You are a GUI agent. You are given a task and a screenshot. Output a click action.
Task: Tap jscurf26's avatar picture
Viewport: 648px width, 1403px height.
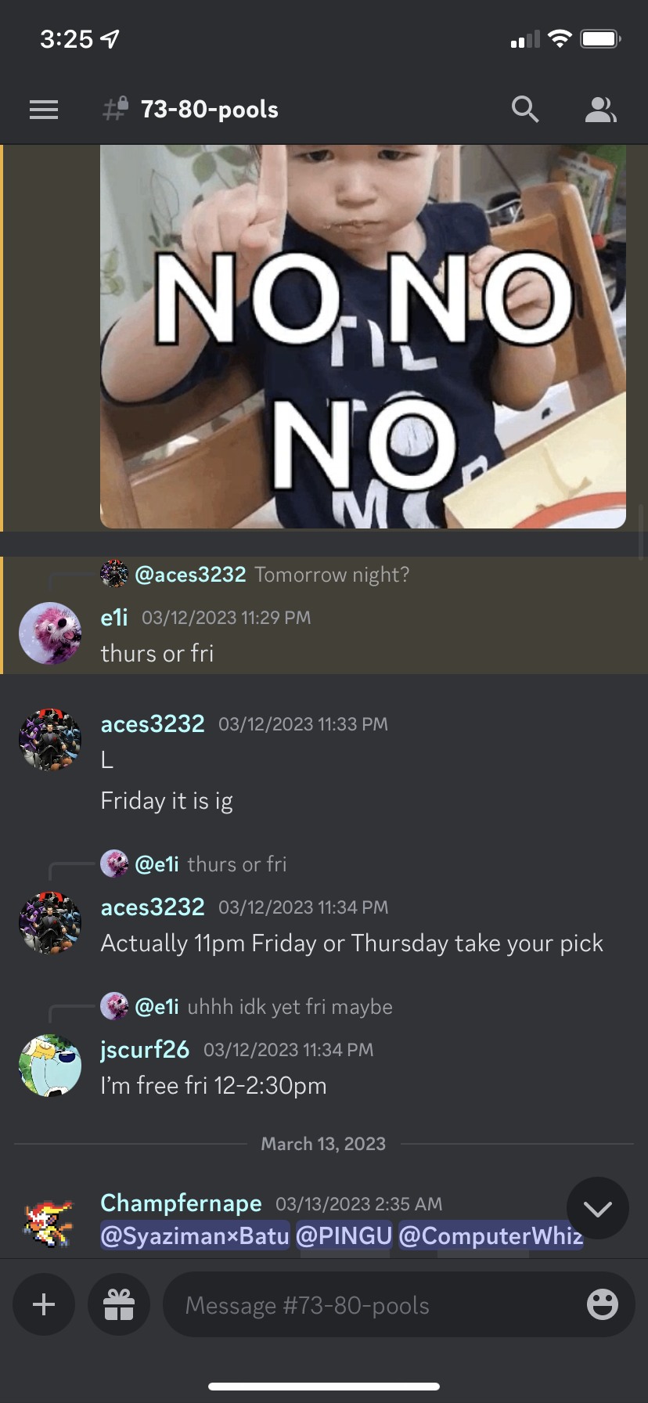click(50, 1066)
